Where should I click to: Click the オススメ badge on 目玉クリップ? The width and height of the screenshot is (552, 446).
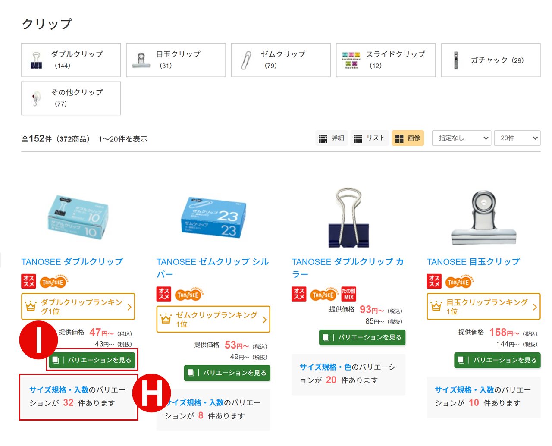[434, 281]
